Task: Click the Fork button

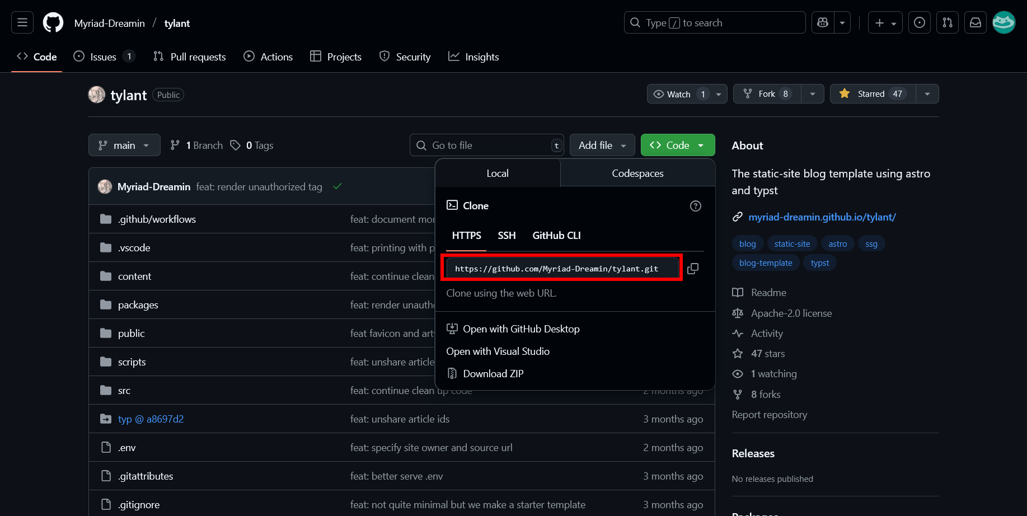Action: pos(767,94)
